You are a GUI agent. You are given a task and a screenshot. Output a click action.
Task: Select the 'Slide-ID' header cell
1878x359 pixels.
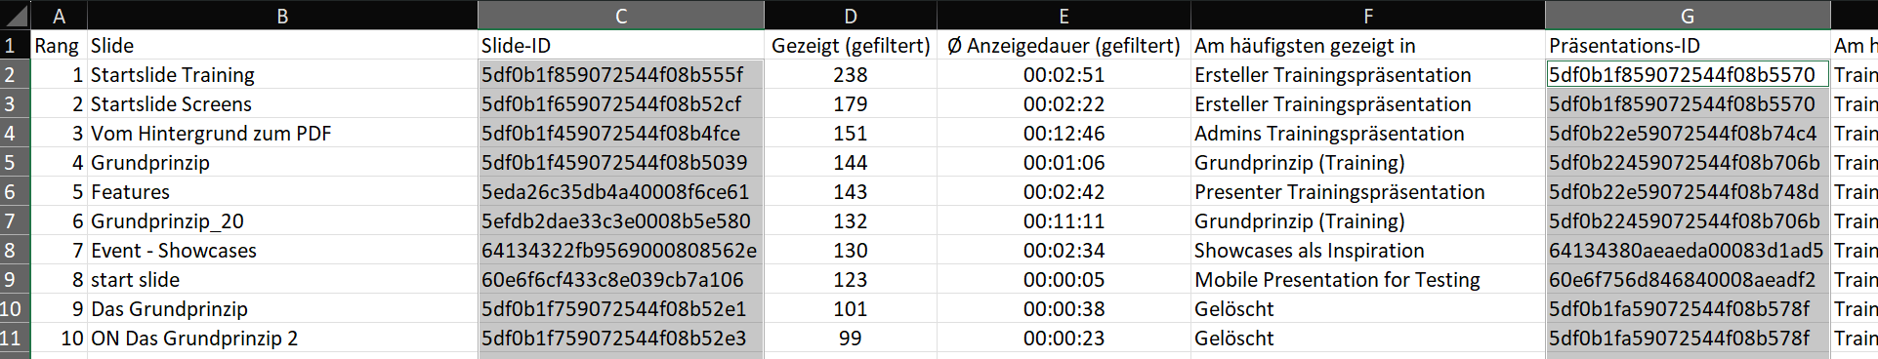click(621, 45)
